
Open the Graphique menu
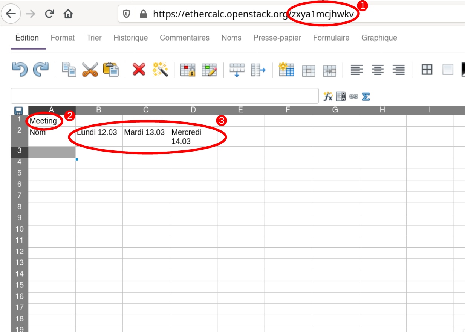(x=379, y=38)
